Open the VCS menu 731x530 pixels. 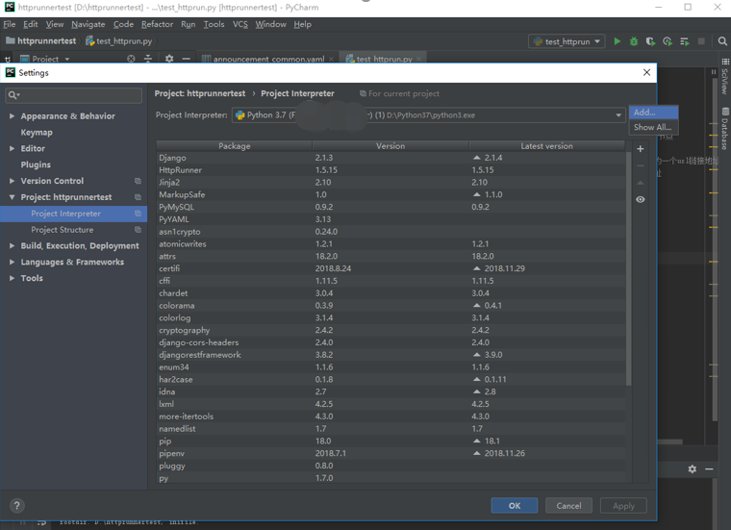(240, 24)
